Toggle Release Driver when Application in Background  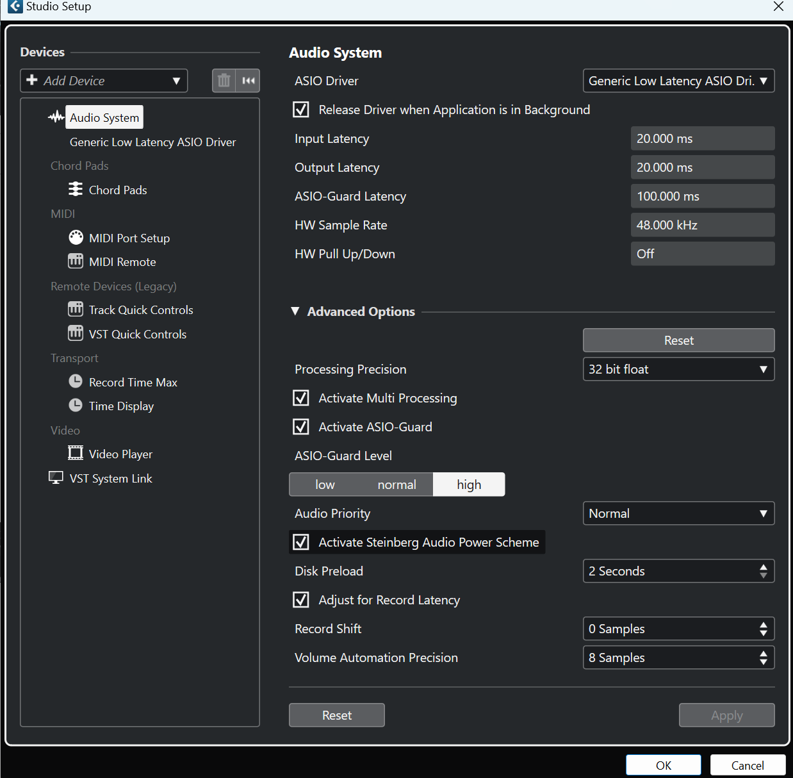click(301, 110)
